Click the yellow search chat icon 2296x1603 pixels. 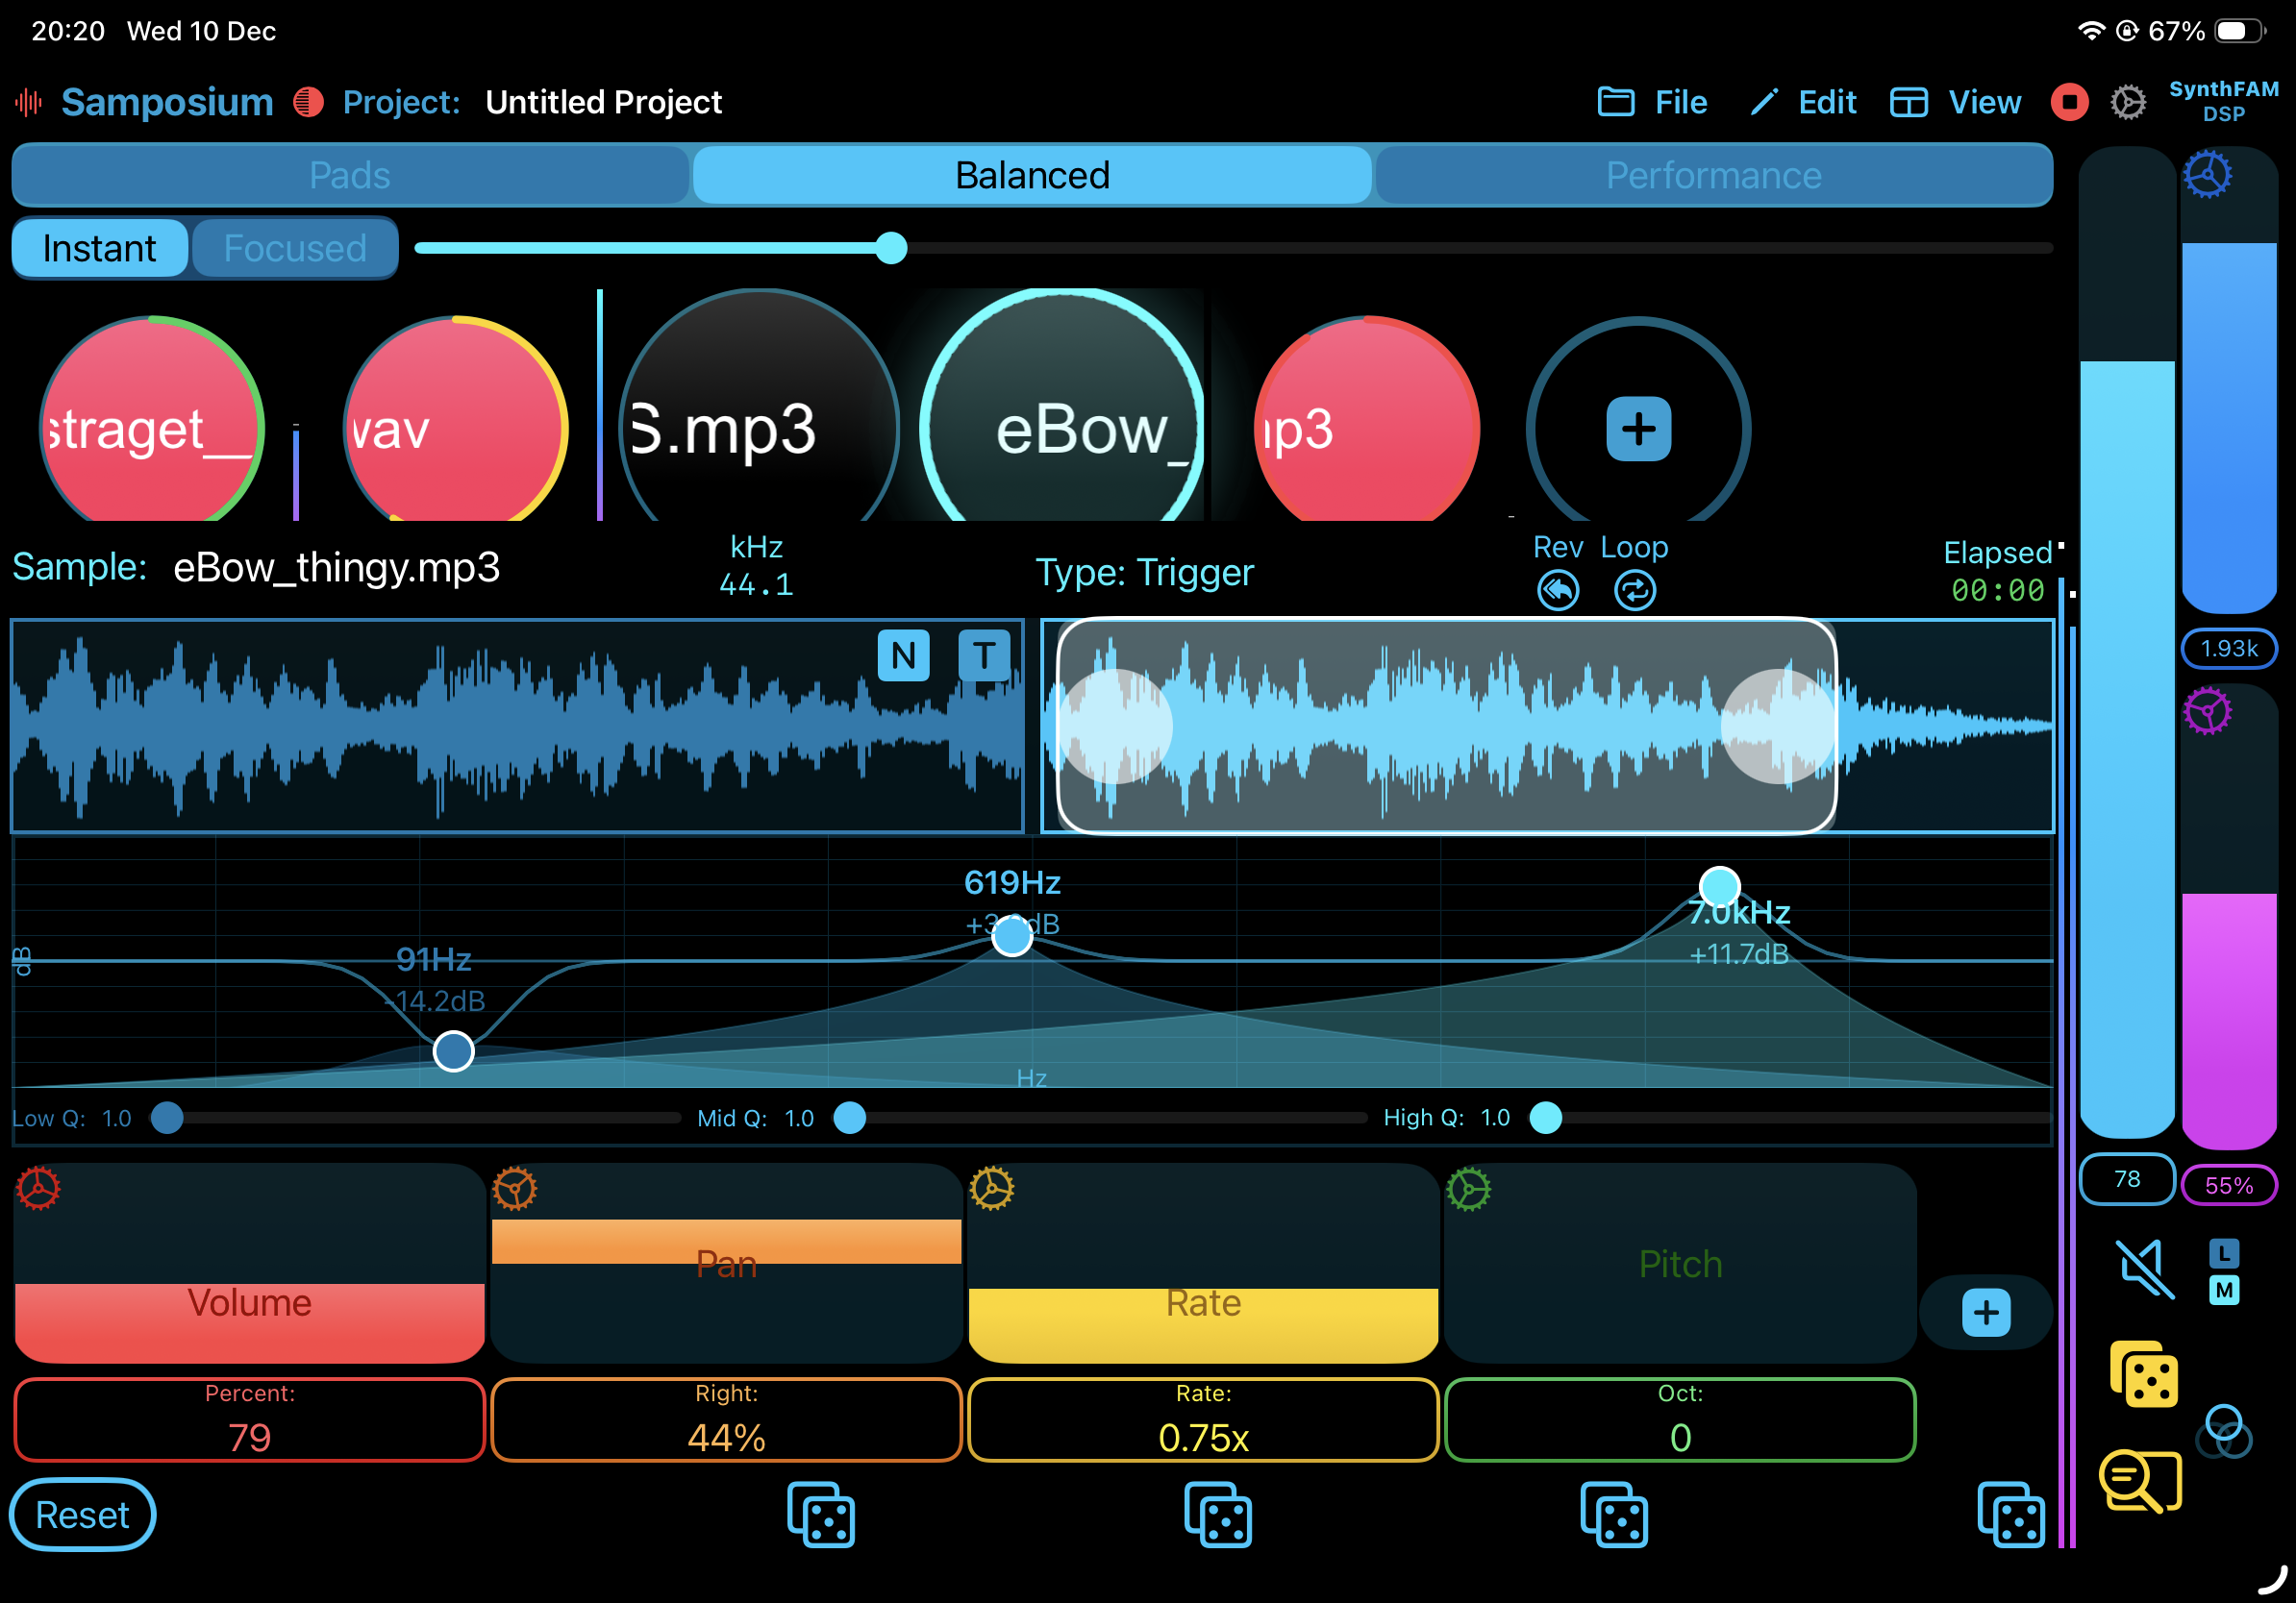[x=2140, y=1481]
